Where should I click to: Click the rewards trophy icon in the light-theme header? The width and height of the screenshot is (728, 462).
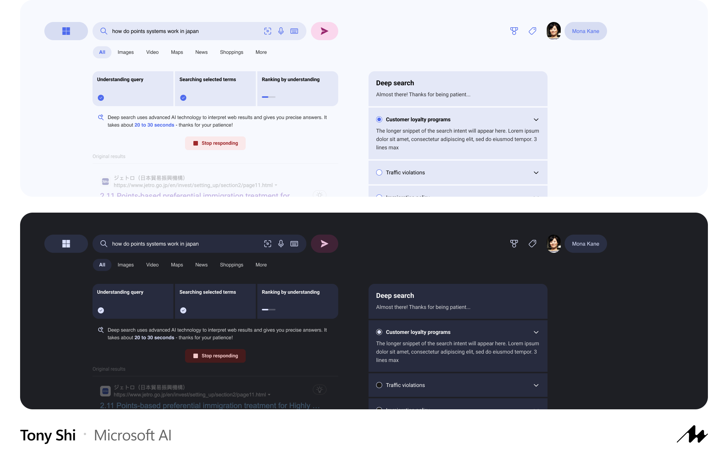514,31
